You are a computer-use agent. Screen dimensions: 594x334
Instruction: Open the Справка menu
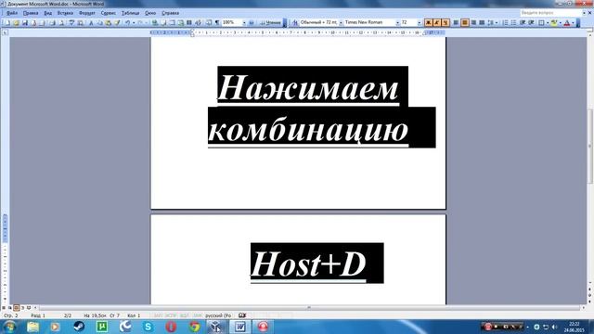click(170, 13)
